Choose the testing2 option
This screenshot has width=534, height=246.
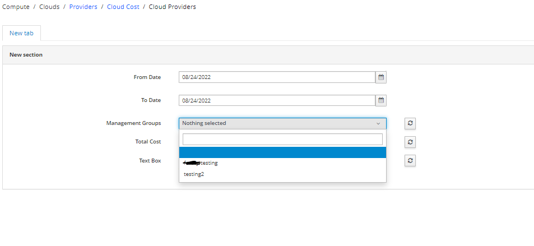[x=282, y=174]
